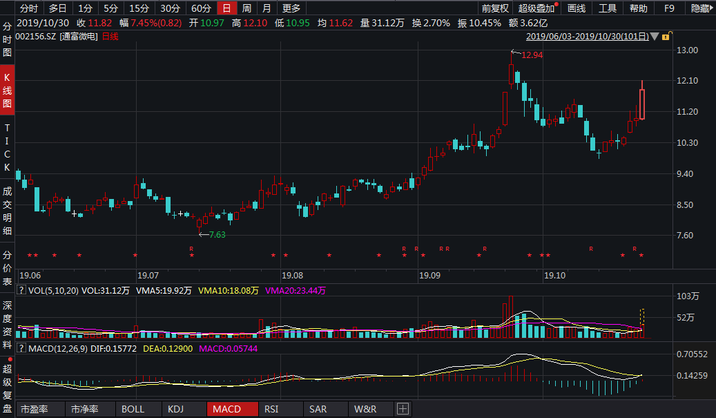Click the 19.08 month label on timeline

292,276
